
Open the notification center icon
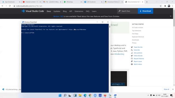(171, 95)
